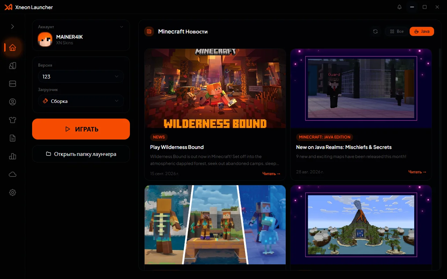
Task: Follow Читать link on Java Realms card
Action: click(417, 172)
